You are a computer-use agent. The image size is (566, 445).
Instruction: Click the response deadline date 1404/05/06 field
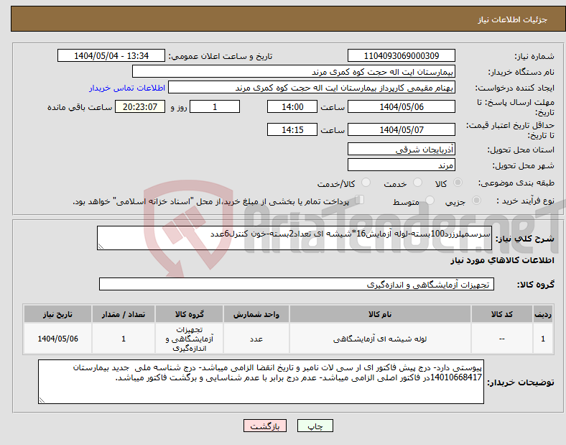401,107
